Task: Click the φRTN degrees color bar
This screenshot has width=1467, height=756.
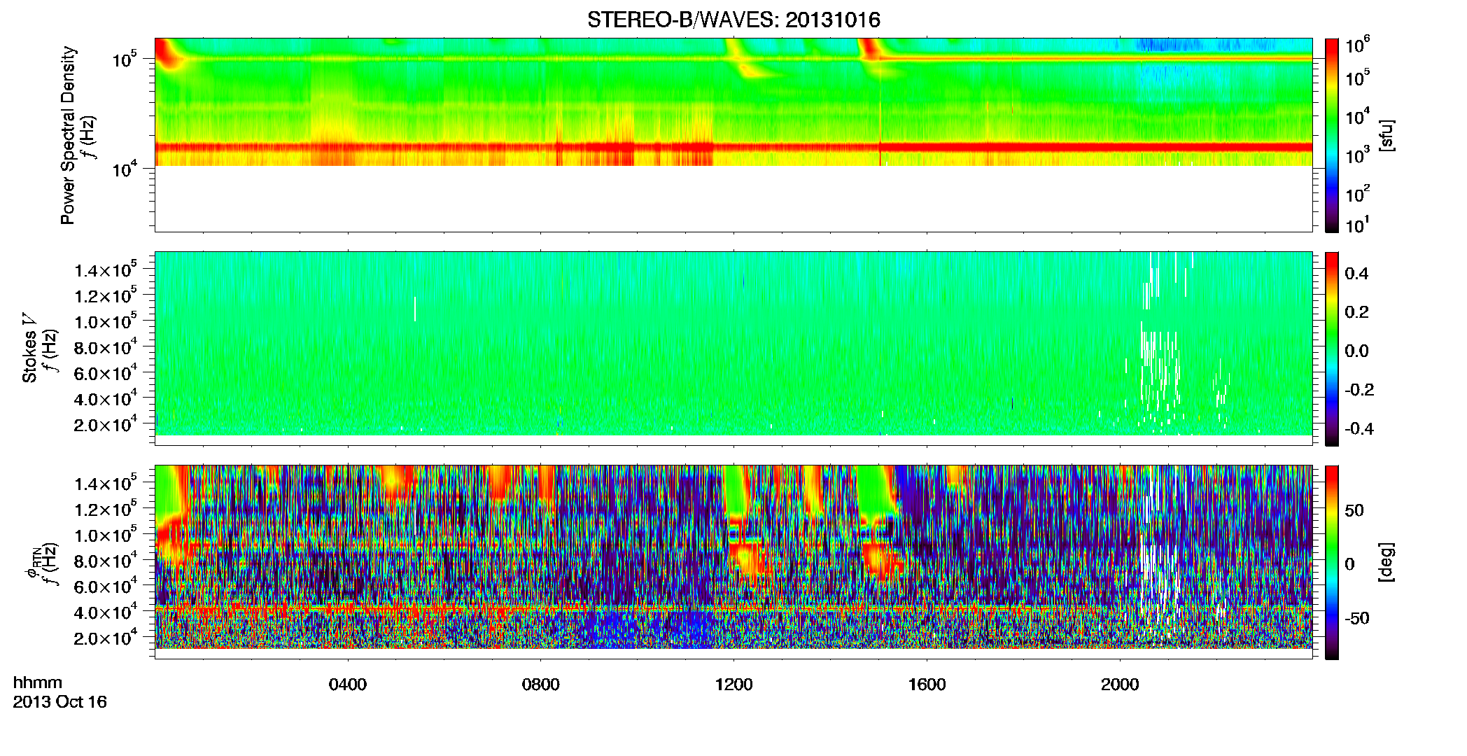Action: (x=1332, y=562)
